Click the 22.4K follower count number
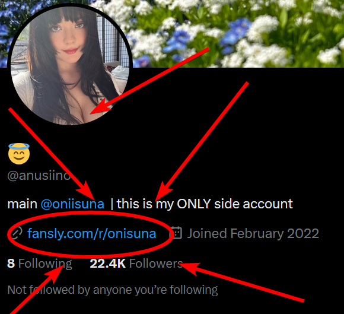The height and width of the screenshot is (314, 344). click(108, 264)
